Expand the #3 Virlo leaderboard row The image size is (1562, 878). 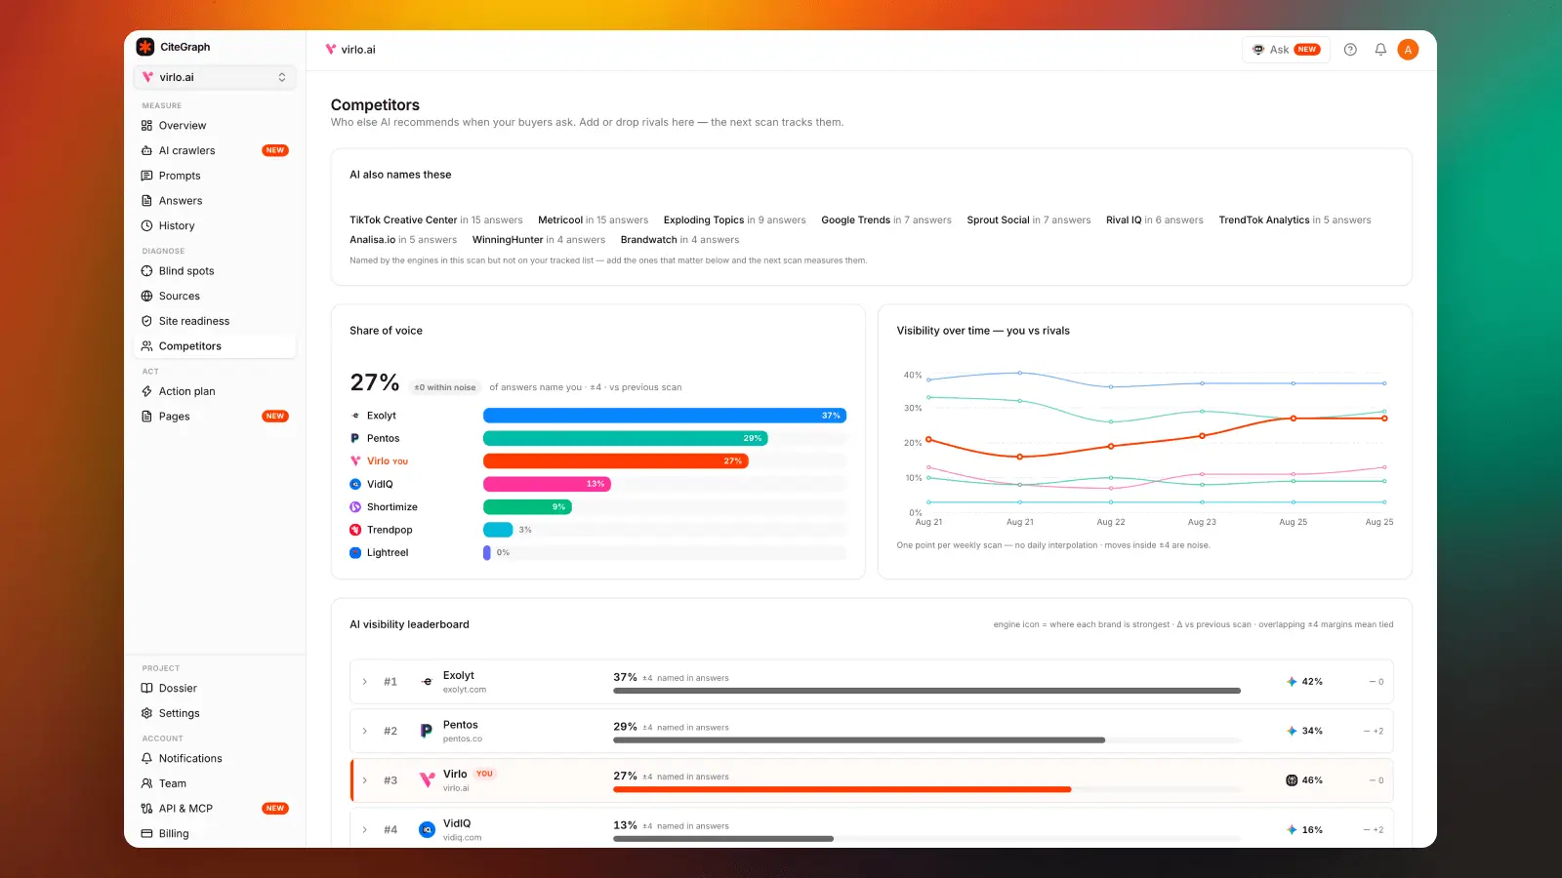[365, 780]
